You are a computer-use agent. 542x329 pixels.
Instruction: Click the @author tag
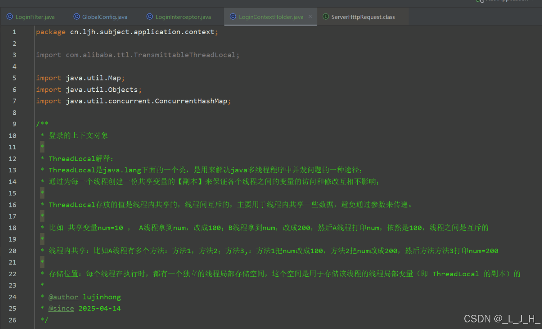pos(63,297)
